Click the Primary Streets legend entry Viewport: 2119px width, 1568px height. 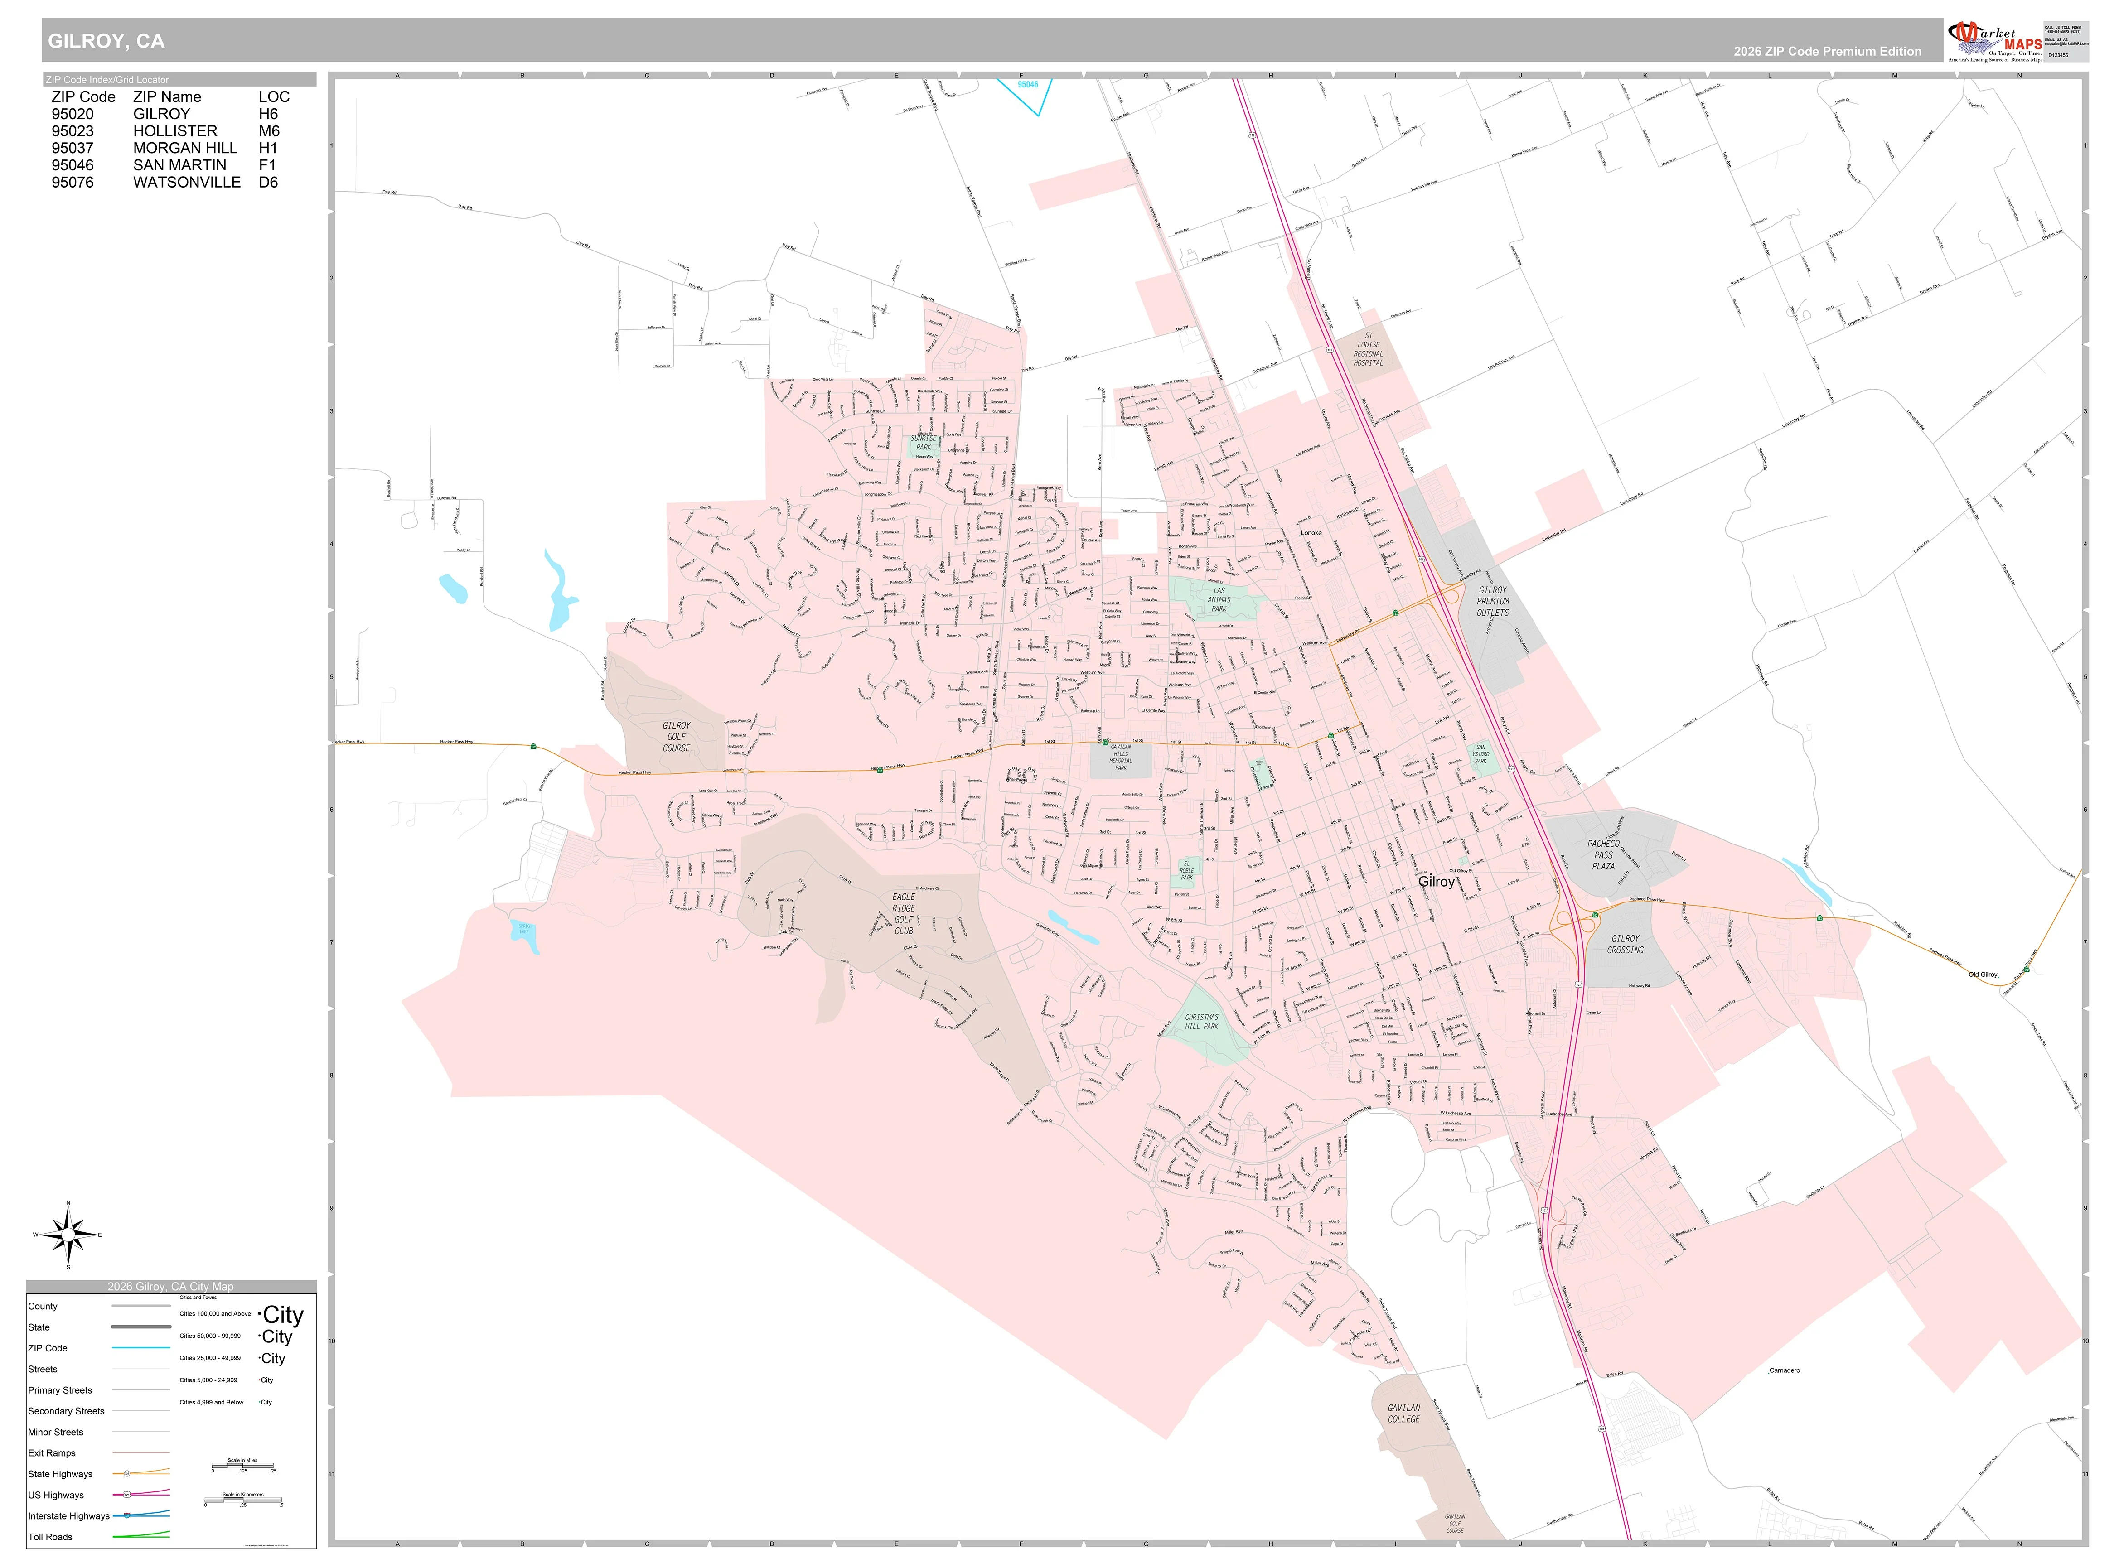coord(60,1390)
